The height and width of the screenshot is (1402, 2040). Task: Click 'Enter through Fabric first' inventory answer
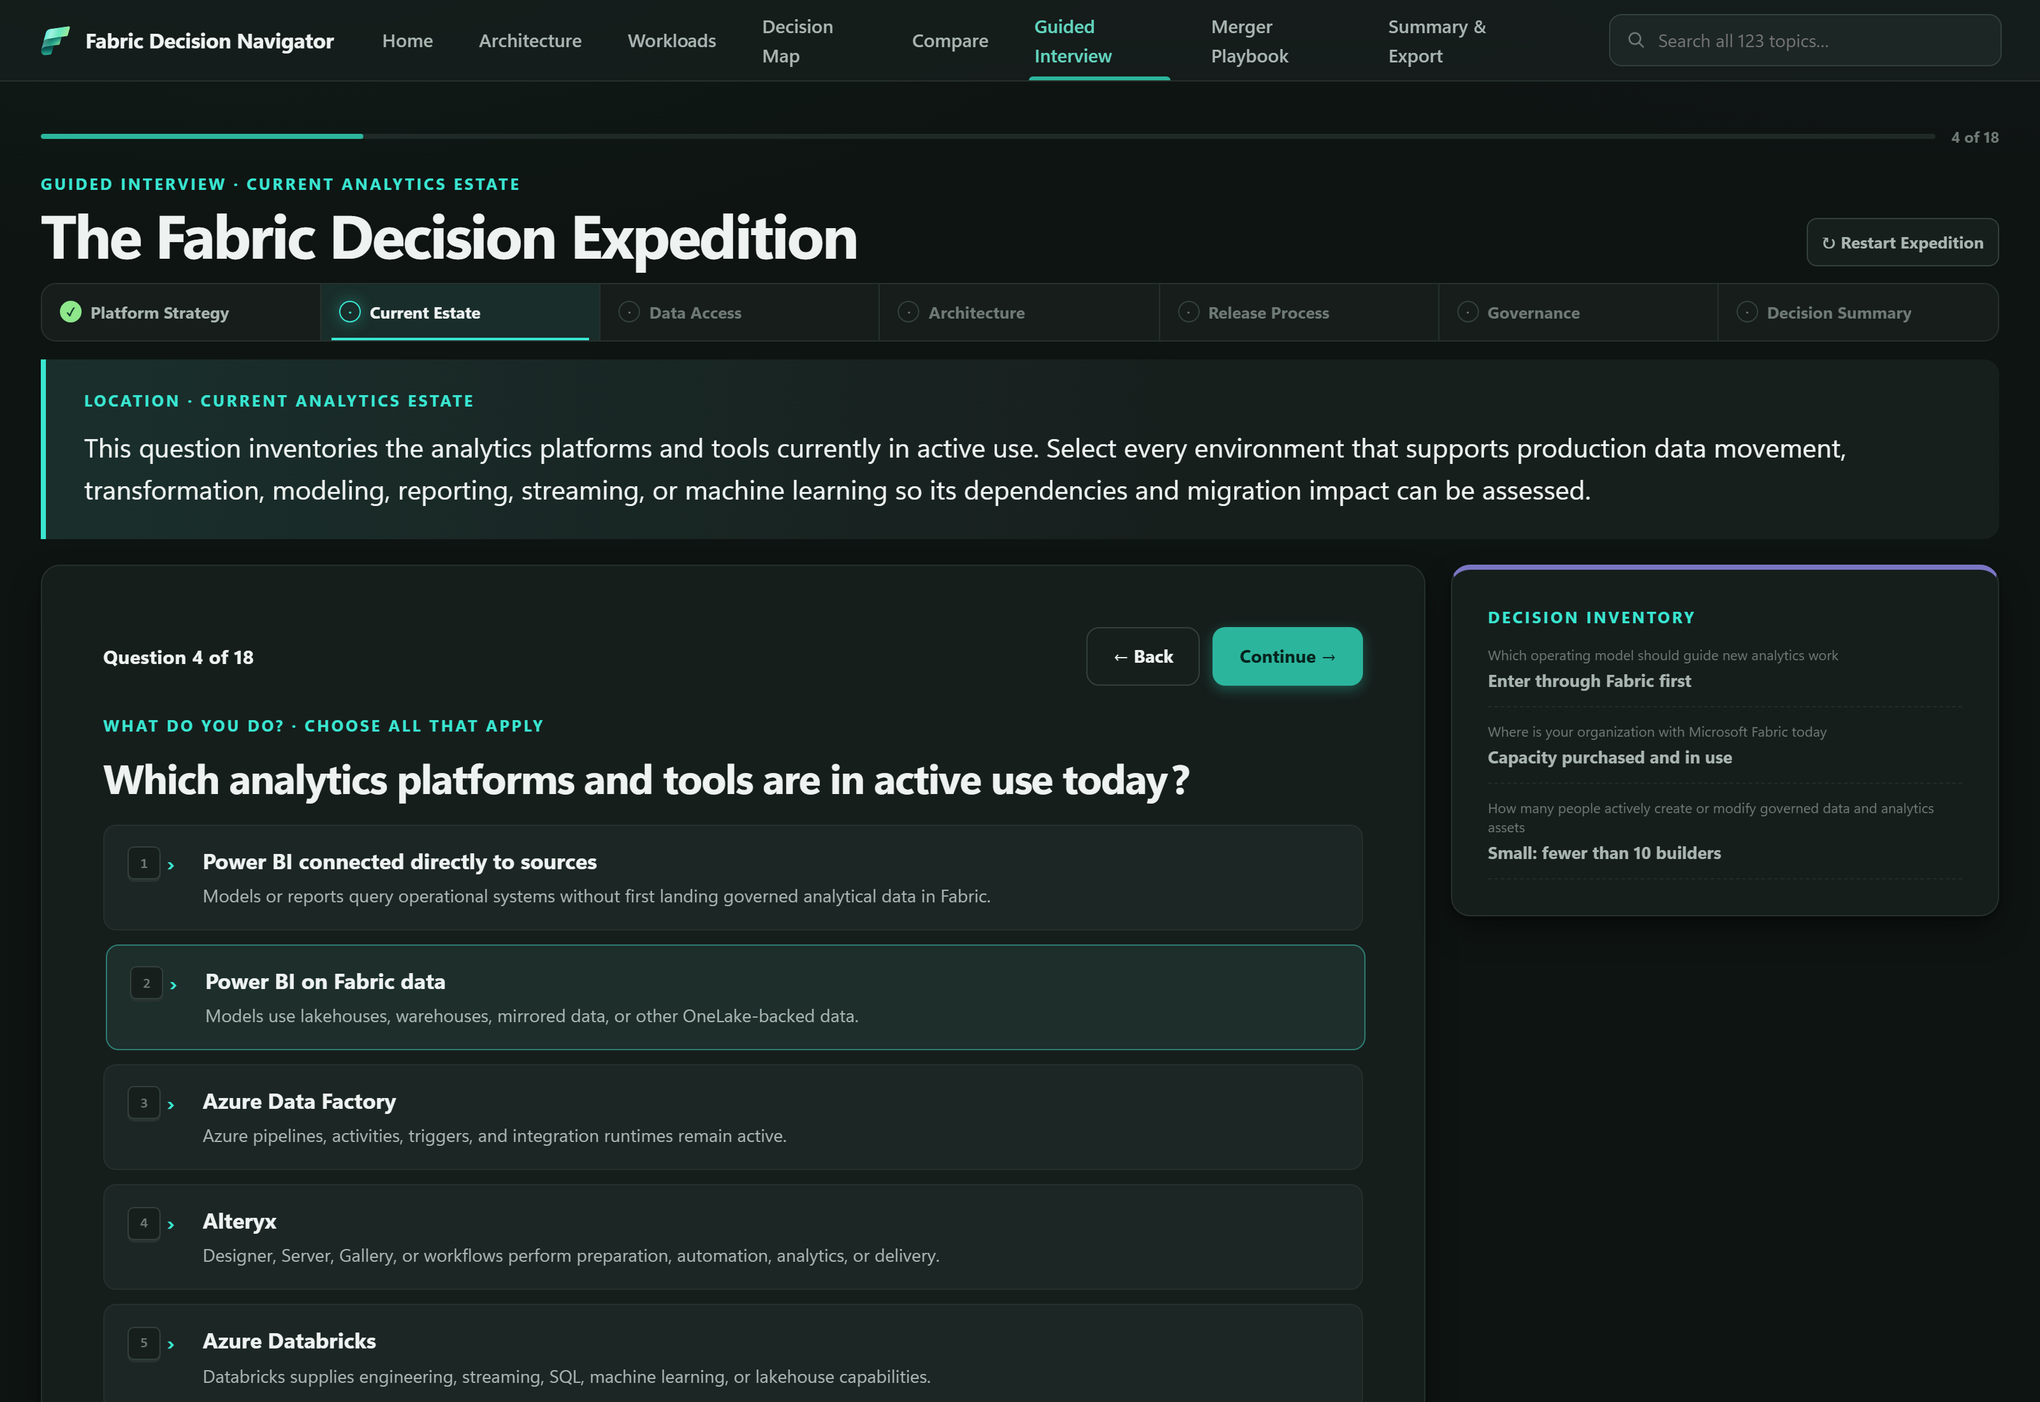point(1589,681)
